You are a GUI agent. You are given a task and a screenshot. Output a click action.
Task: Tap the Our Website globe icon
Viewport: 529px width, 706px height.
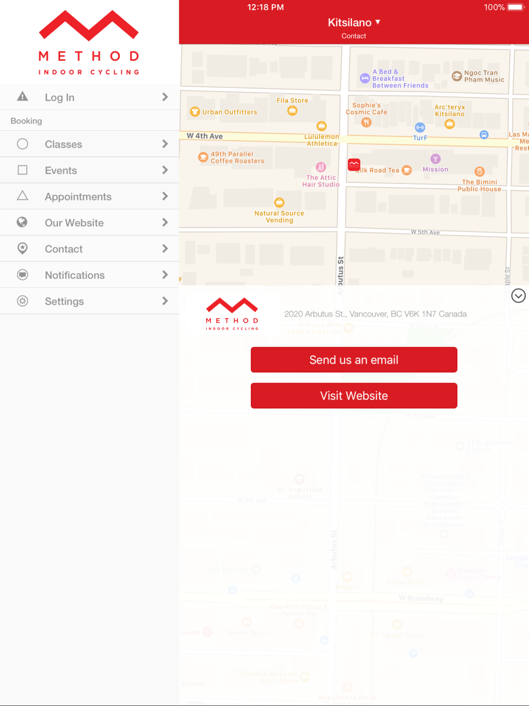22,222
